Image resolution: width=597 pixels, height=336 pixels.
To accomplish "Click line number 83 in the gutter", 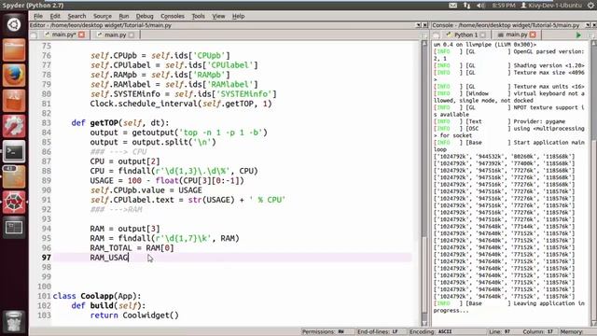I will tap(46, 123).
